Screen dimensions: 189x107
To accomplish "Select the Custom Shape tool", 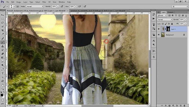I will 3,81.
